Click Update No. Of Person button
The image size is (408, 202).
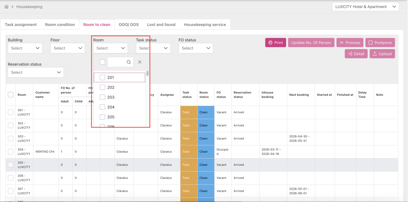311,43
